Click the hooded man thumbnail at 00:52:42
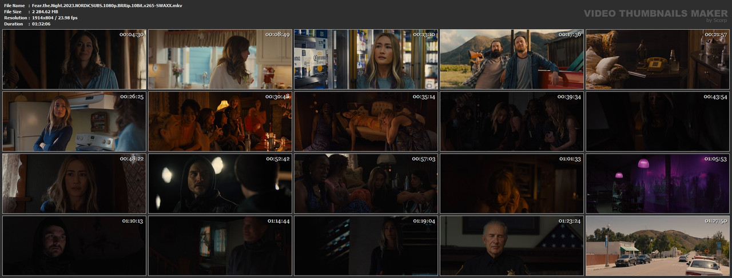Viewport: 732px width, 278px height. click(x=220, y=183)
